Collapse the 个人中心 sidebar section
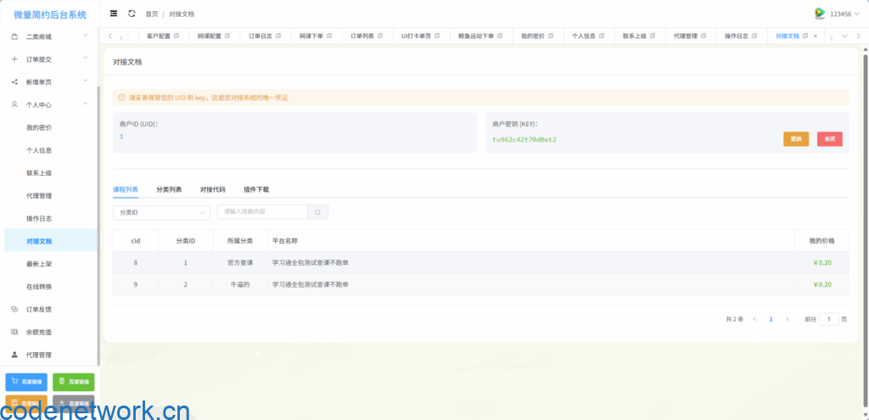Screen dimensions: 869x420 pos(49,104)
